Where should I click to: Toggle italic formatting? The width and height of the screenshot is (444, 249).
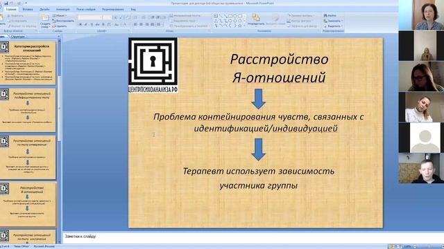pyautogui.click(x=86, y=25)
